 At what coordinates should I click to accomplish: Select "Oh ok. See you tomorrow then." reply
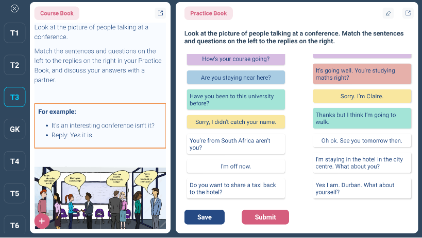[362, 140]
